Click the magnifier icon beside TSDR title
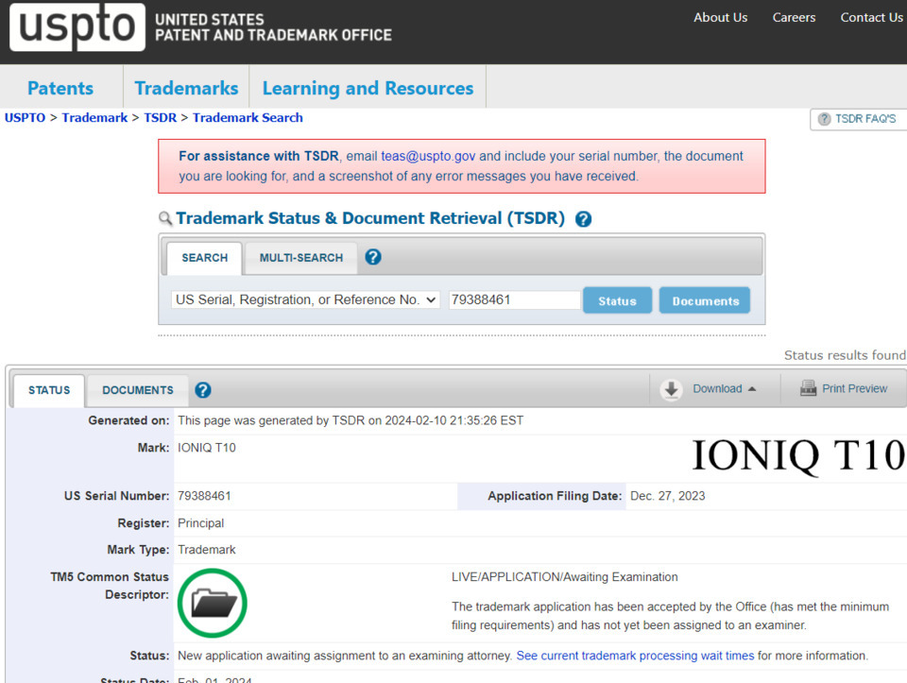This screenshot has width=907, height=683. coord(165,218)
